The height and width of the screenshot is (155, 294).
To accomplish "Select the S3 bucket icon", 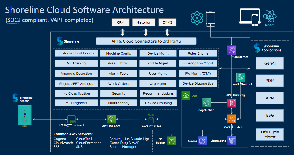I will (172, 141).
